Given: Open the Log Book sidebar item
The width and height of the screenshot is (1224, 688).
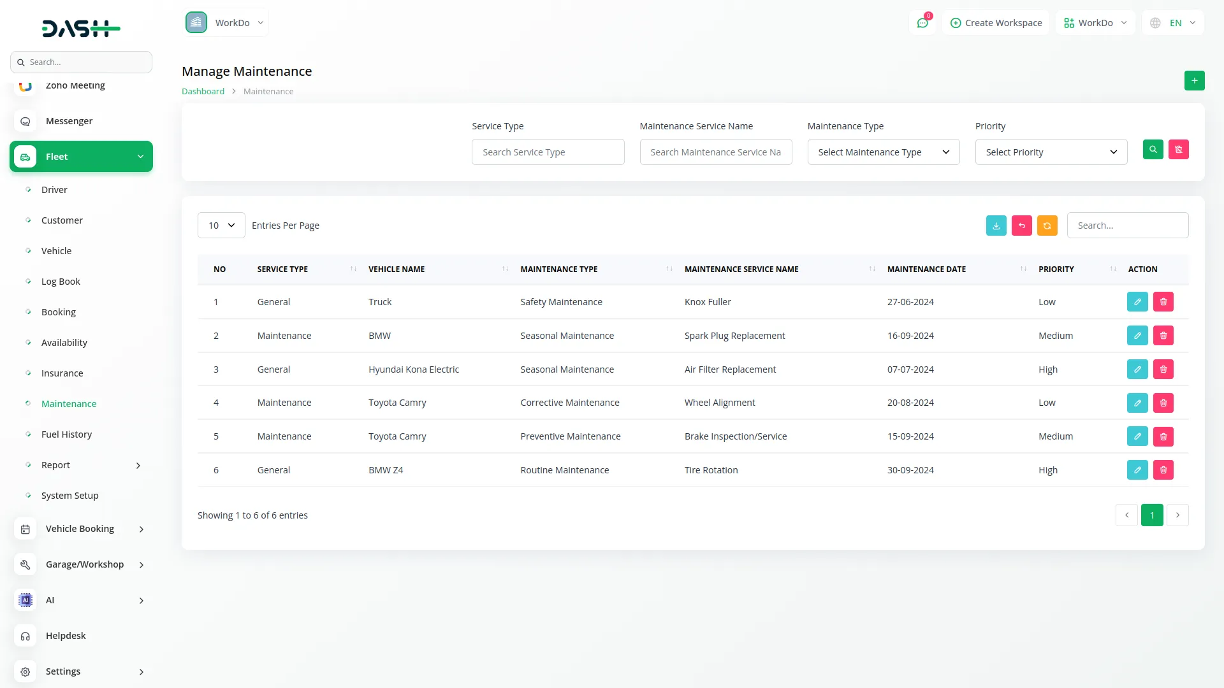Looking at the screenshot, I should point(61,282).
